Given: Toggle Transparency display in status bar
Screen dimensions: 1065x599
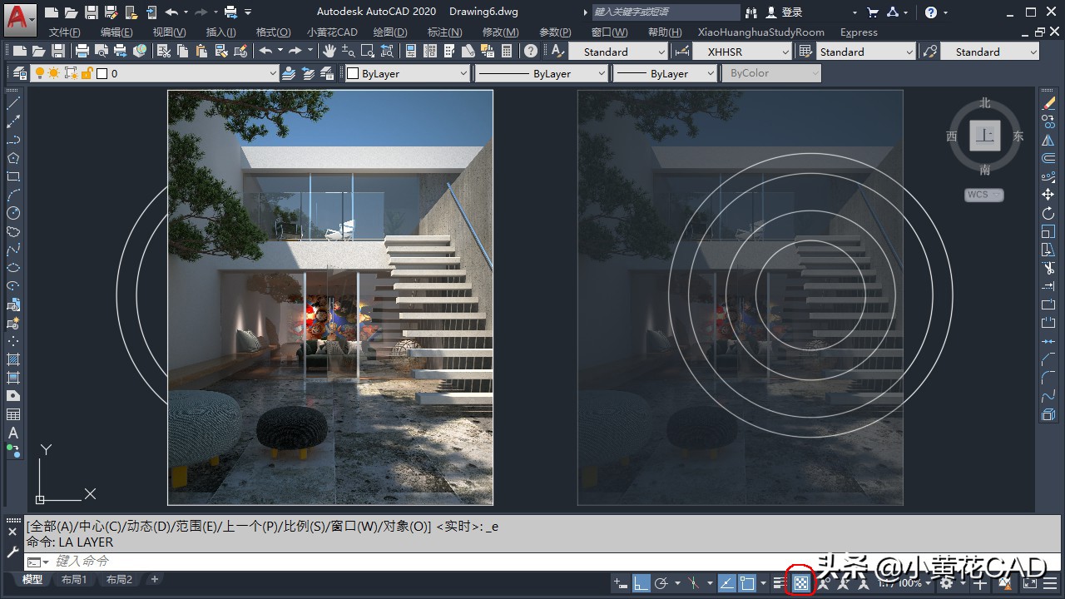Looking at the screenshot, I should coord(800,583).
